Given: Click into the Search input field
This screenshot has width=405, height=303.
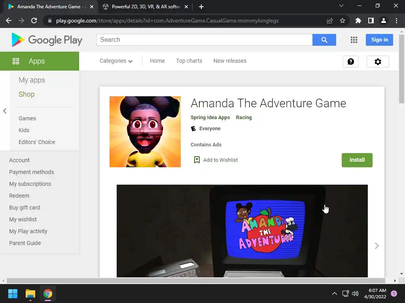Looking at the screenshot, I should click(204, 40).
